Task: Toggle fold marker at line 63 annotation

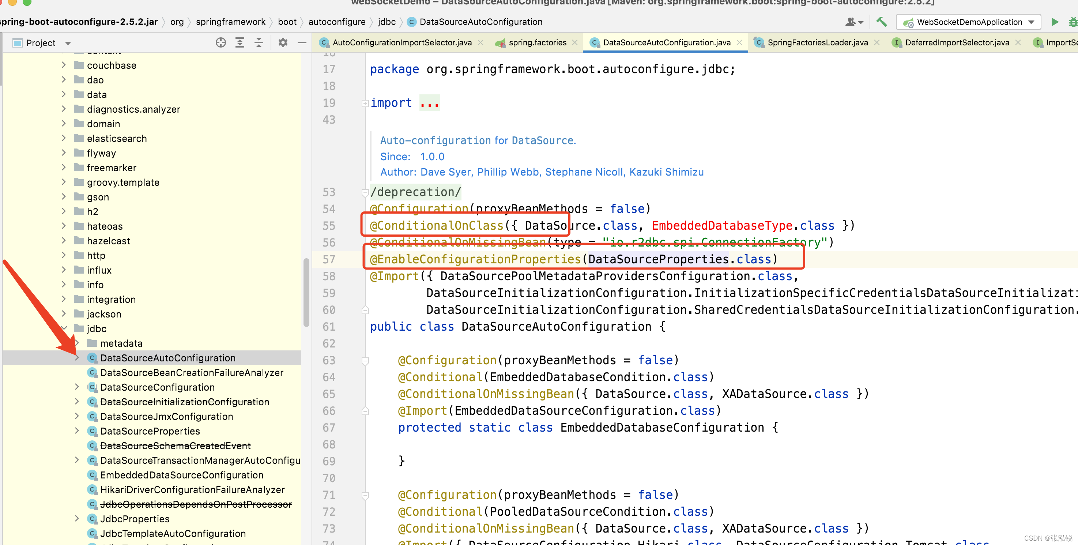Action: click(x=365, y=361)
